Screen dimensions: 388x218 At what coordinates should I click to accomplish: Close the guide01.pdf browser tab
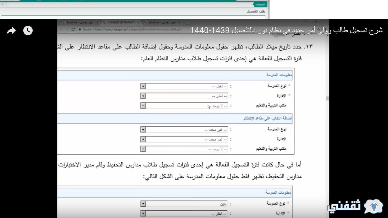pos(138,23)
